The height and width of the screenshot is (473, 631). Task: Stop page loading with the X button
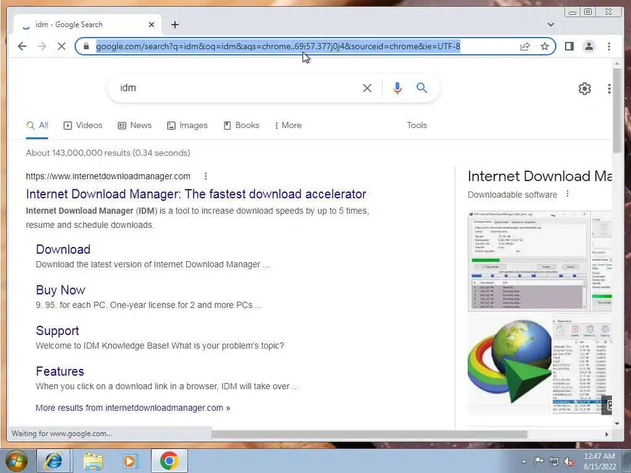(x=62, y=46)
